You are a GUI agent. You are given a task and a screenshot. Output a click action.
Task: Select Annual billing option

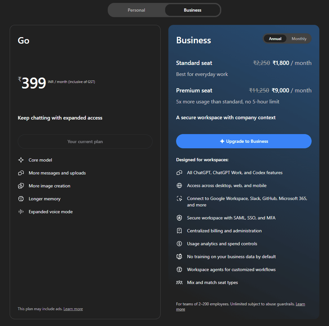(x=275, y=39)
